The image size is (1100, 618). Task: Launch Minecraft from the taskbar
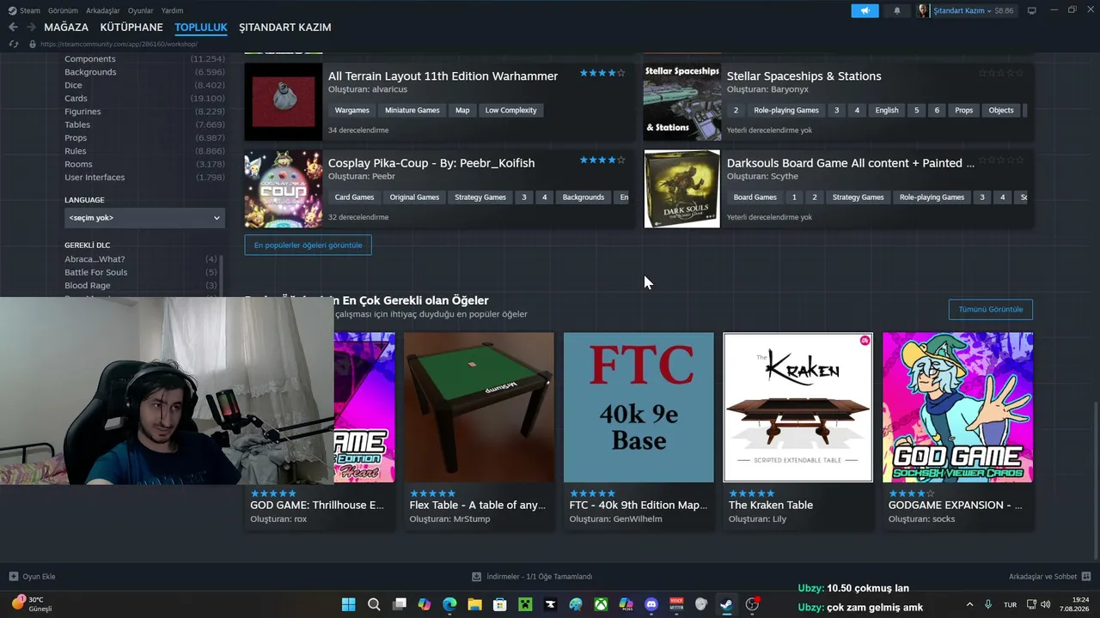525,604
